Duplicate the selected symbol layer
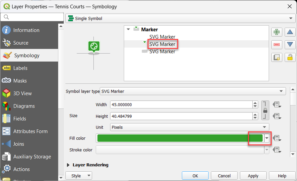297x181 pixels. coord(276,57)
